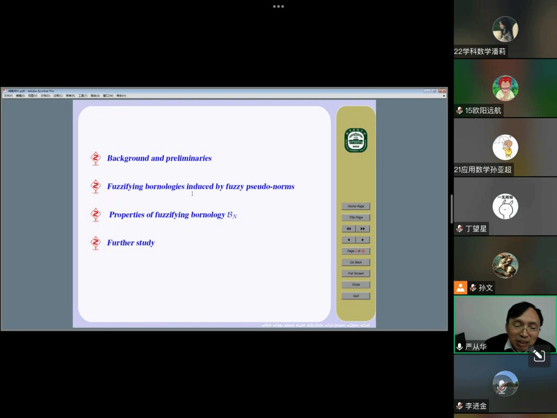Open 'Fuzzifying bornologies induced by fuzzy pseudo-norms' section
The image size is (557, 418).
[x=200, y=187]
